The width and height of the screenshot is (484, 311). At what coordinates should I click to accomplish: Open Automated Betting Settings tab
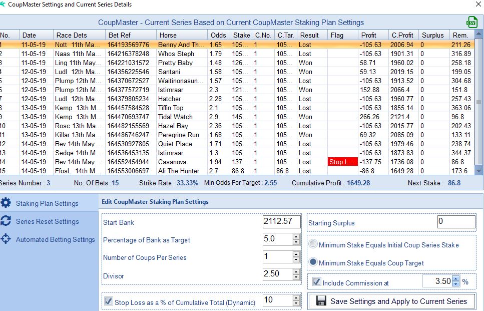(49, 239)
